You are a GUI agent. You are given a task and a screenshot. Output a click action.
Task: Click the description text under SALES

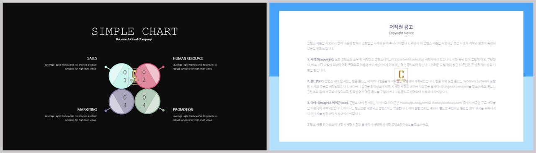pyautogui.click(x=71, y=67)
